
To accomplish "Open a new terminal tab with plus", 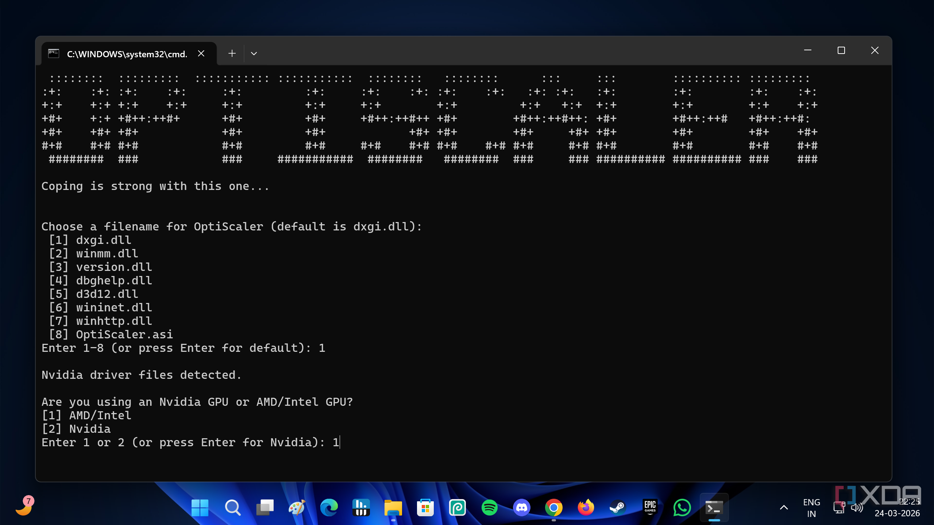I will click(232, 54).
